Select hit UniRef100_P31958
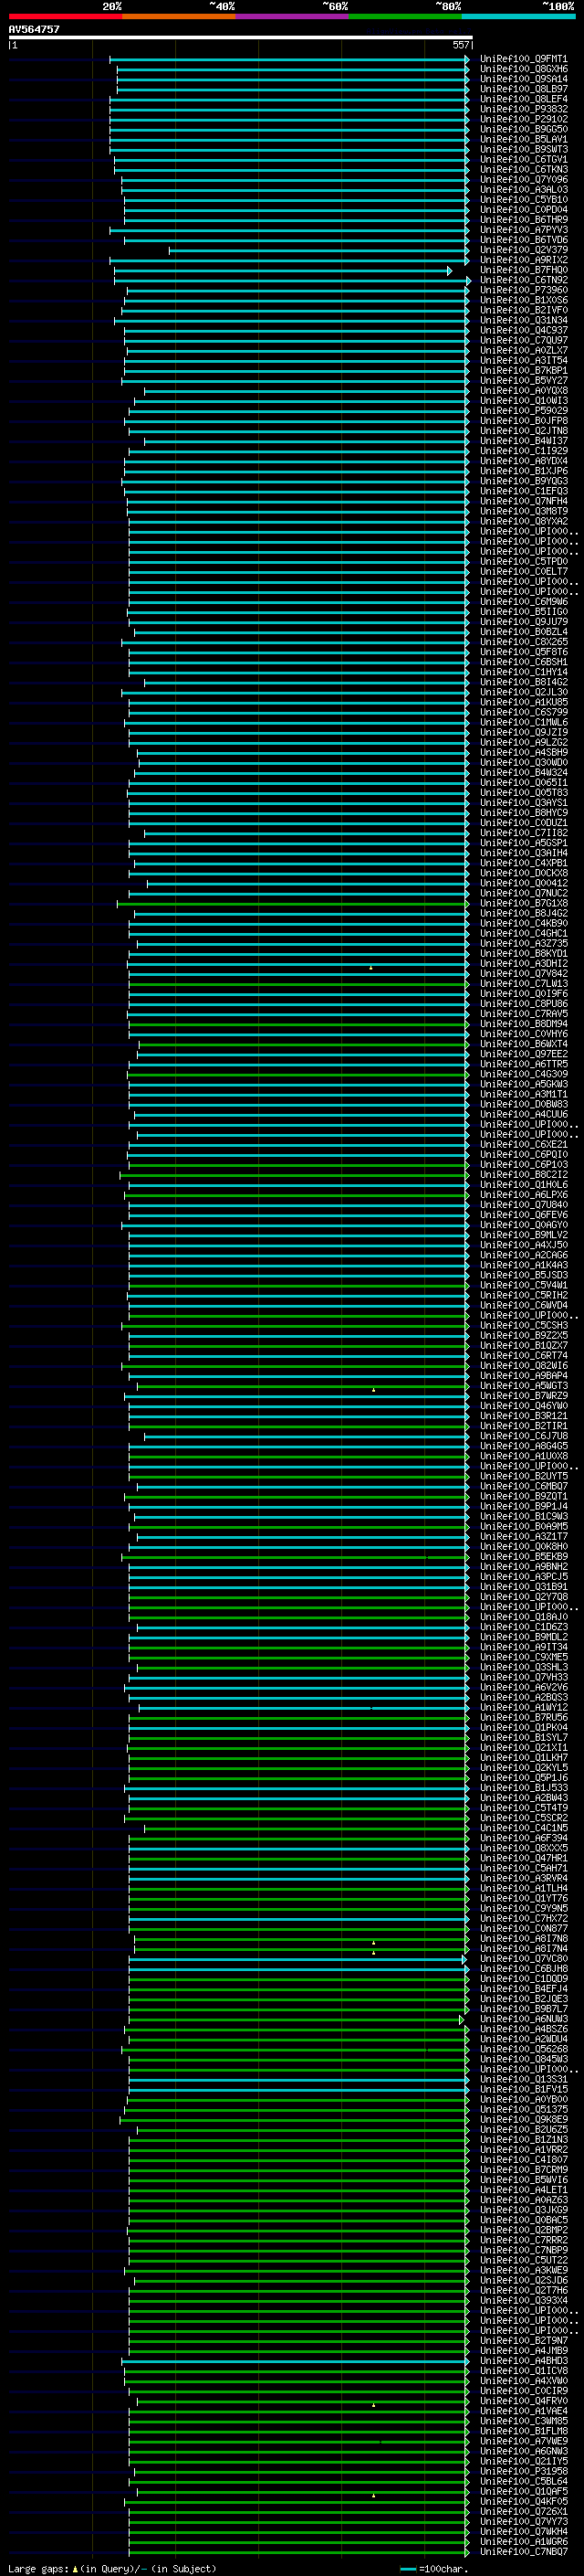The image size is (584, 2576). click(x=523, y=2471)
